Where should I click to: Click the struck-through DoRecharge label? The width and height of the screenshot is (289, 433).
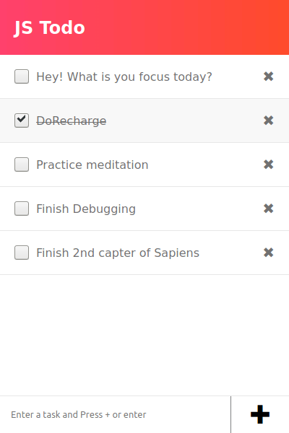point(72,121)
